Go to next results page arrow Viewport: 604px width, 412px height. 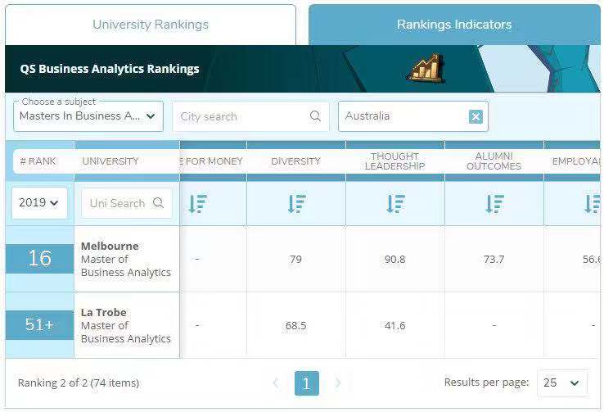338,383
